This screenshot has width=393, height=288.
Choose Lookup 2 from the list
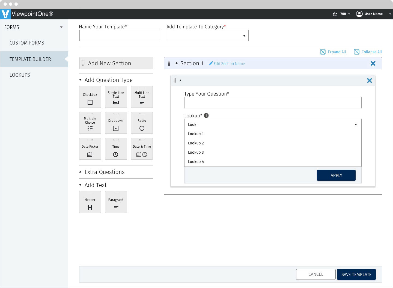pos(273,143)
